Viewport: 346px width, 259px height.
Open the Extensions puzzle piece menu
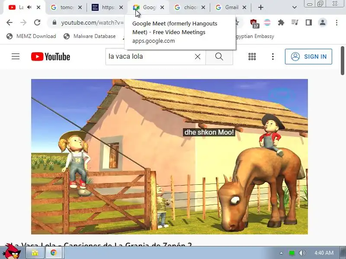pyautogui.click(x=281, y=22)
